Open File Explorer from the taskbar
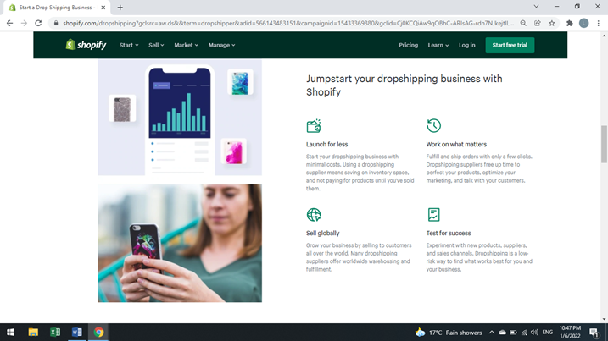Viewport: 608px width, 341px height. tap(33, 332)
